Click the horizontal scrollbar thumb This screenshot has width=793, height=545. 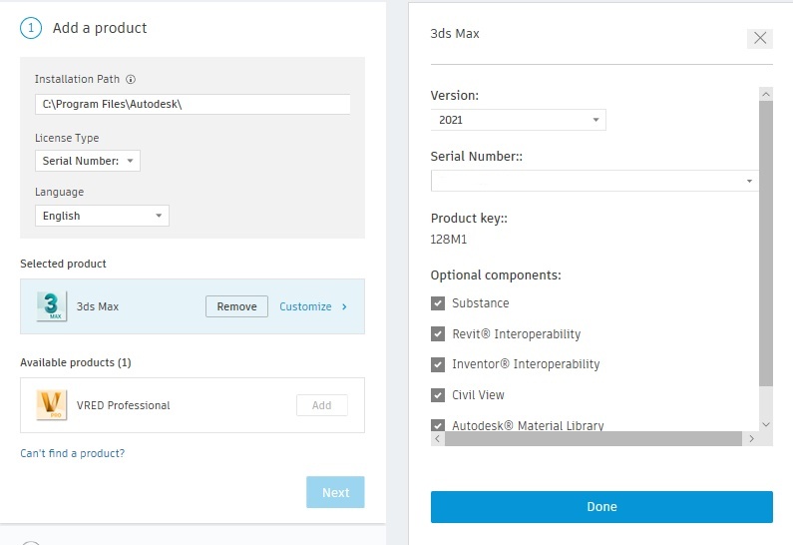[594, 439]
